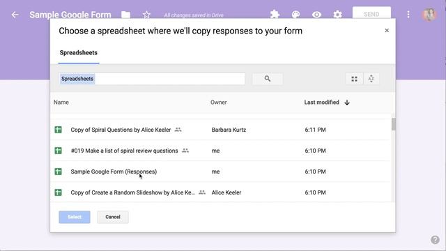Image resolution: width=446 pixels, height=251 pixels.
Task: Go back using the back arrow
Action: click(x=15, y=15)
